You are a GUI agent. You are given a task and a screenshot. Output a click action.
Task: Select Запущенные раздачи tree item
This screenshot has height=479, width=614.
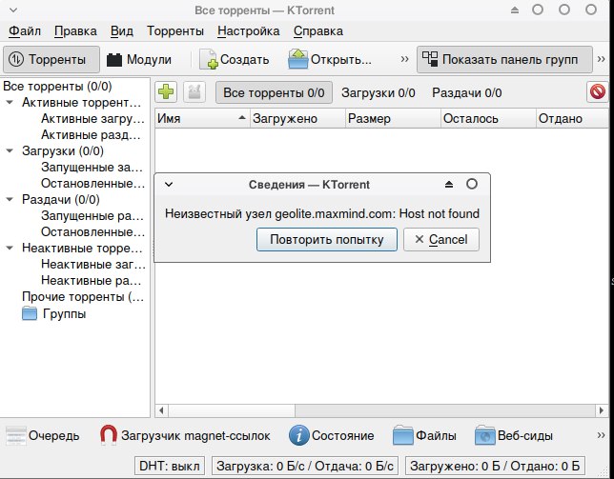[92, 216]
